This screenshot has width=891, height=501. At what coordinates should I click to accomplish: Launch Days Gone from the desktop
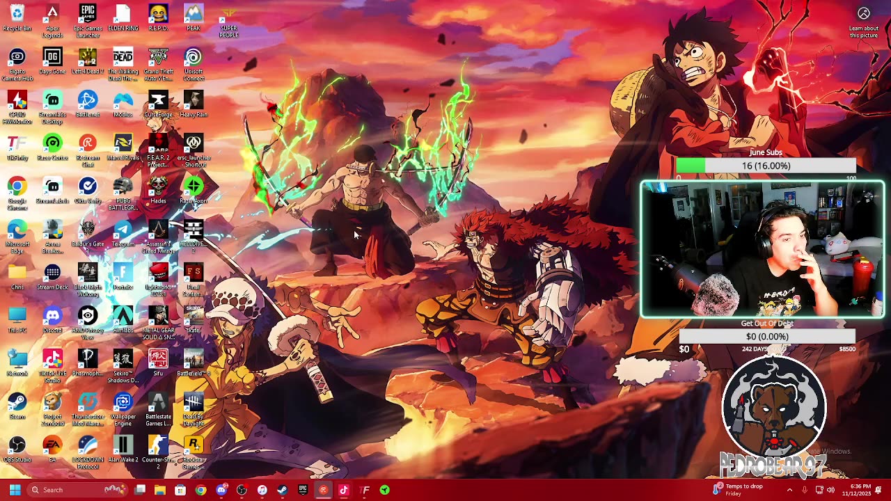click(x=52, y=62)
